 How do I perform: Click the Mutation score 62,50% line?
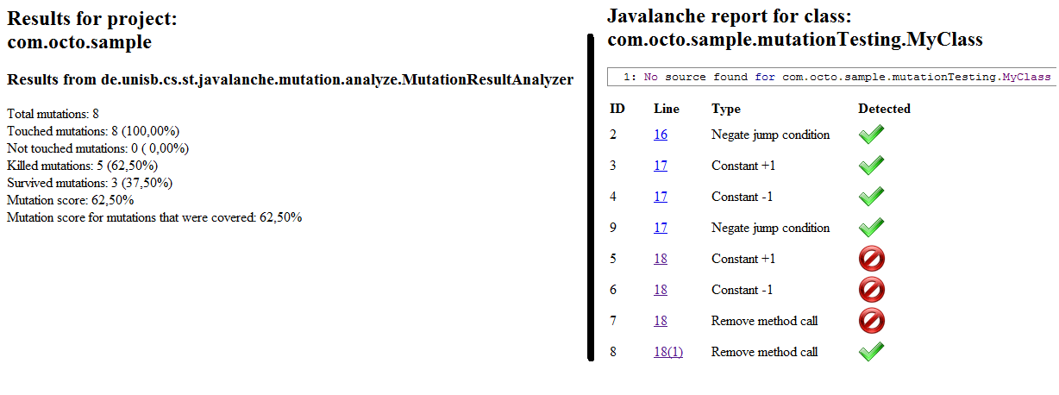click(x=70, y=200)
